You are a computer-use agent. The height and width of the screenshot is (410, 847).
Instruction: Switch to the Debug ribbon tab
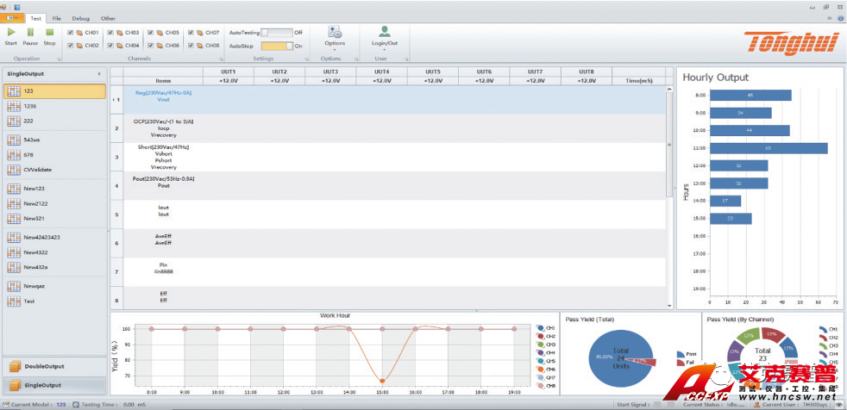point(80,17)
